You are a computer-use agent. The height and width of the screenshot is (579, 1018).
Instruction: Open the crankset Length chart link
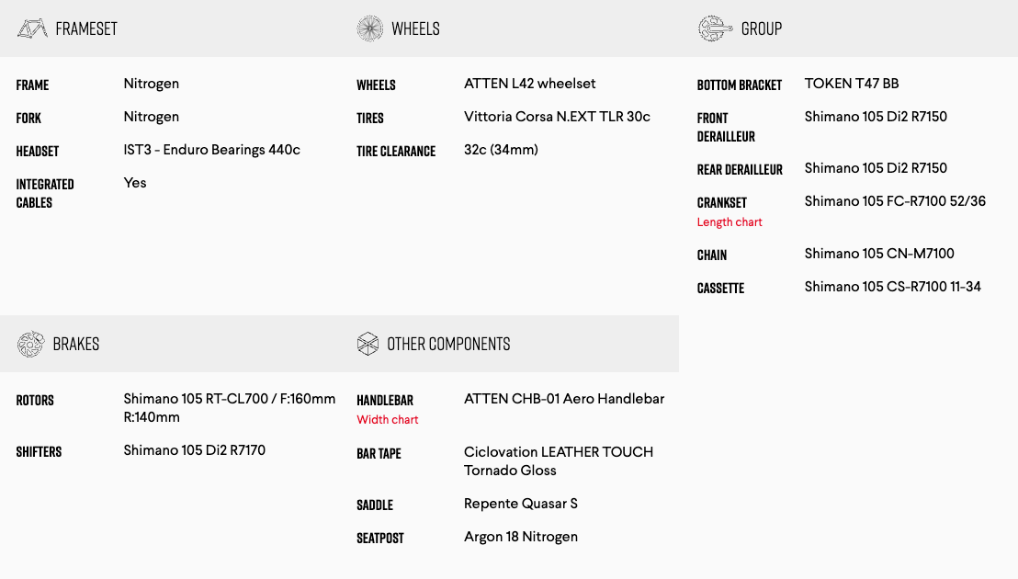pos(730,222)
